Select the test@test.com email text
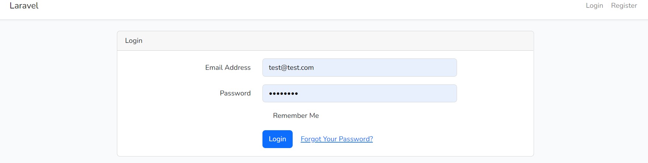Viewport: 648px width, 163px height. click(291, 68)
